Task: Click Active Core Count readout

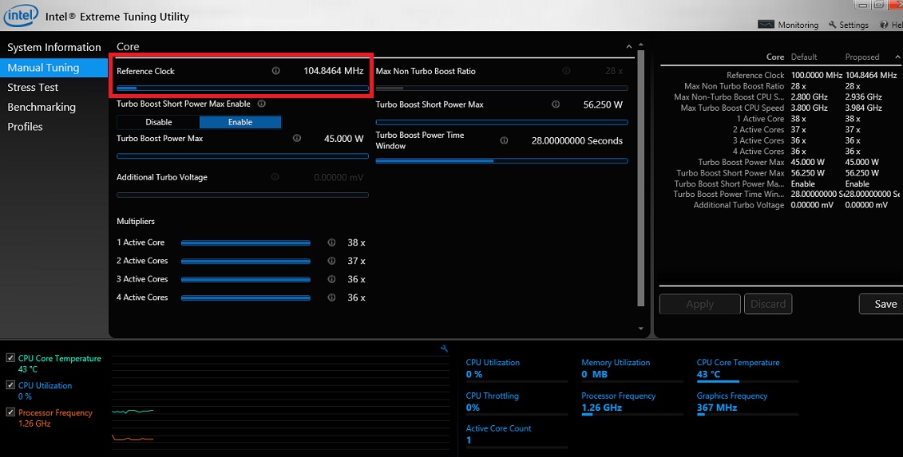Action: 517,435
